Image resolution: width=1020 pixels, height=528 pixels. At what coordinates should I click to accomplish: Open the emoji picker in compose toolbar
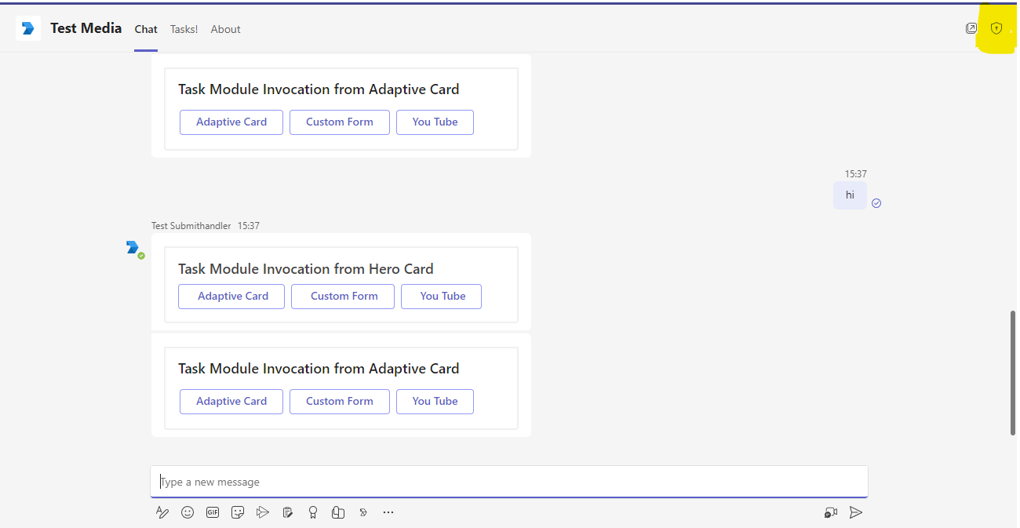click(188, 512)
